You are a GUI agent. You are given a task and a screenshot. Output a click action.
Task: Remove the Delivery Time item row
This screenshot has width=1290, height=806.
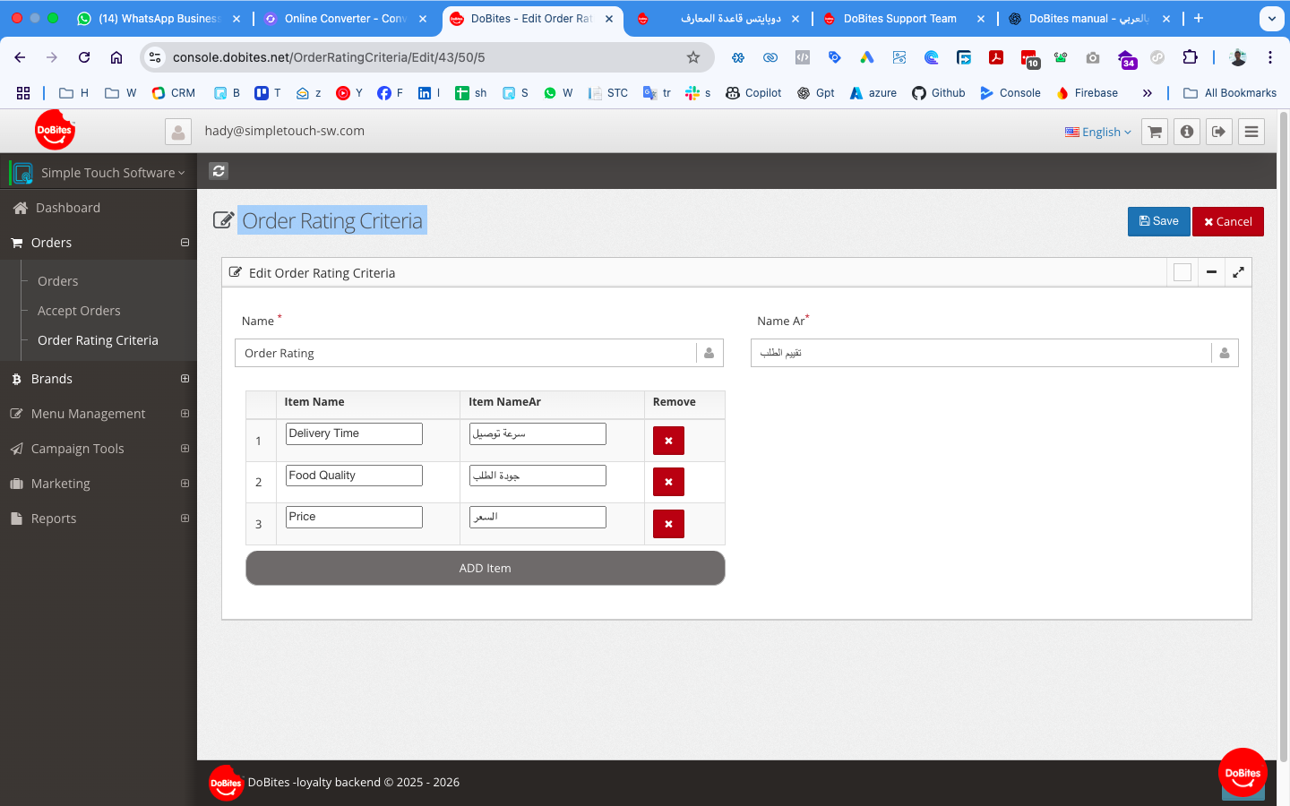[668, 441]
